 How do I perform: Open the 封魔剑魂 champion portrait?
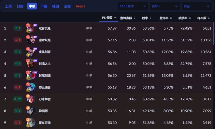[31, 76]
